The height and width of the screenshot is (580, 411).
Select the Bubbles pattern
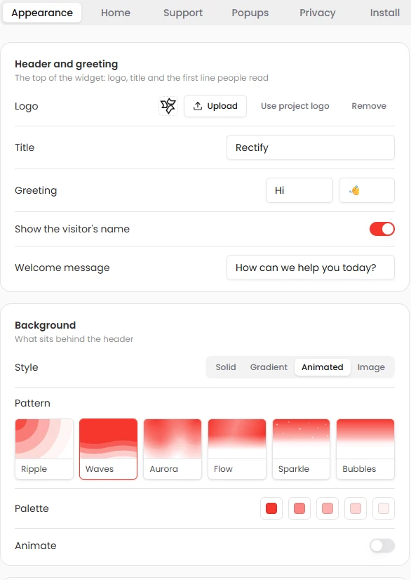(365, 449)
